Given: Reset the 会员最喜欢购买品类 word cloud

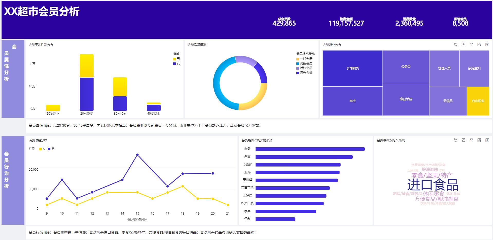Looking at the screenshot, I should coord(455,140).
